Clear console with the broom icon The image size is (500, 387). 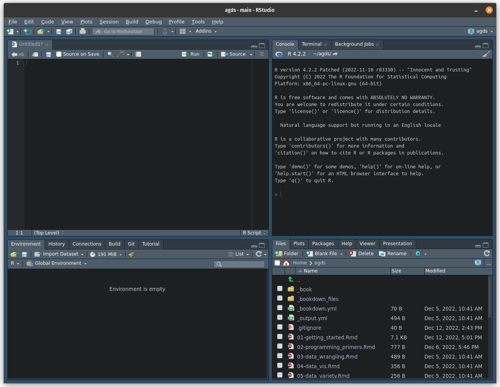point(486,54)
